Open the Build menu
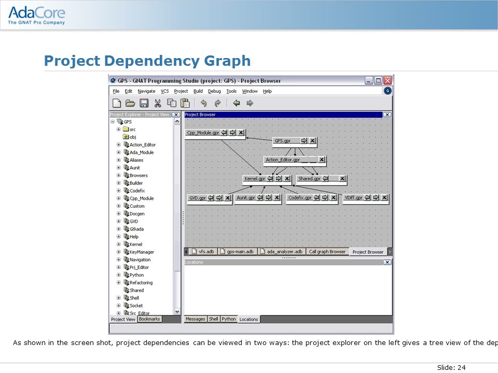 click(198, 91)
